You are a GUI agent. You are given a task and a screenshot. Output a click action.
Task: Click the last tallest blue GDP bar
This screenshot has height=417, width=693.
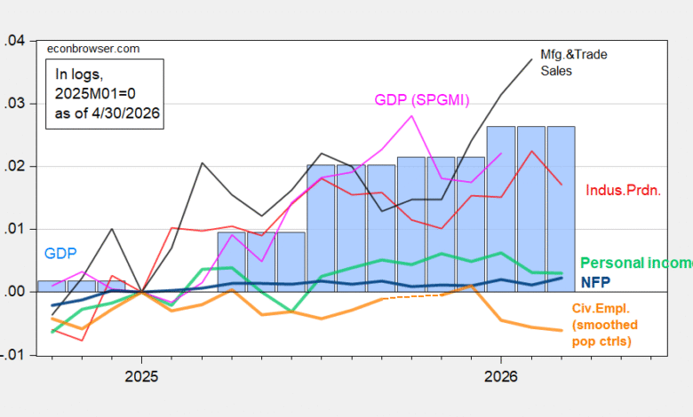561,208
